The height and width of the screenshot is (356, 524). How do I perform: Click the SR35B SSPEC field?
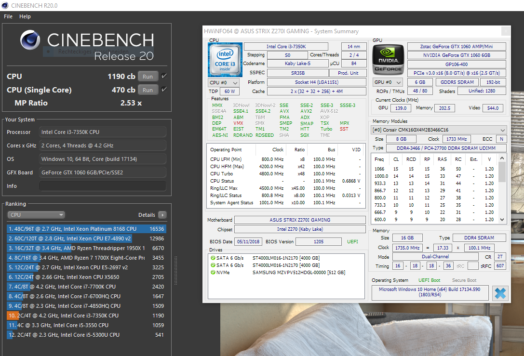pyautogui.click(x=297, y=73)
